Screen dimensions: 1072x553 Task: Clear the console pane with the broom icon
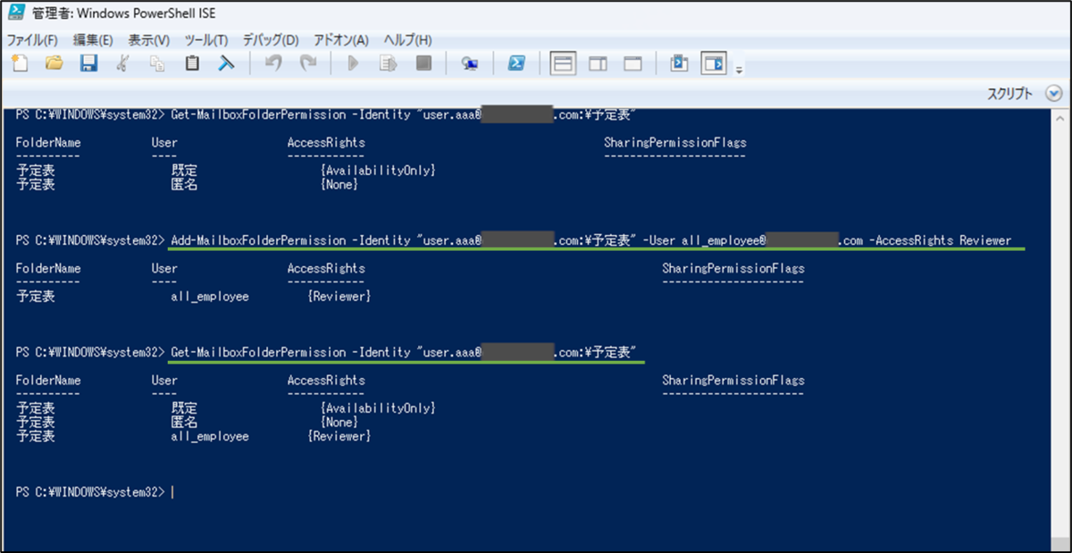(226, 63)
